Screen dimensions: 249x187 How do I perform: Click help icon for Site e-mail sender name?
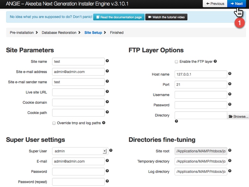107,81
